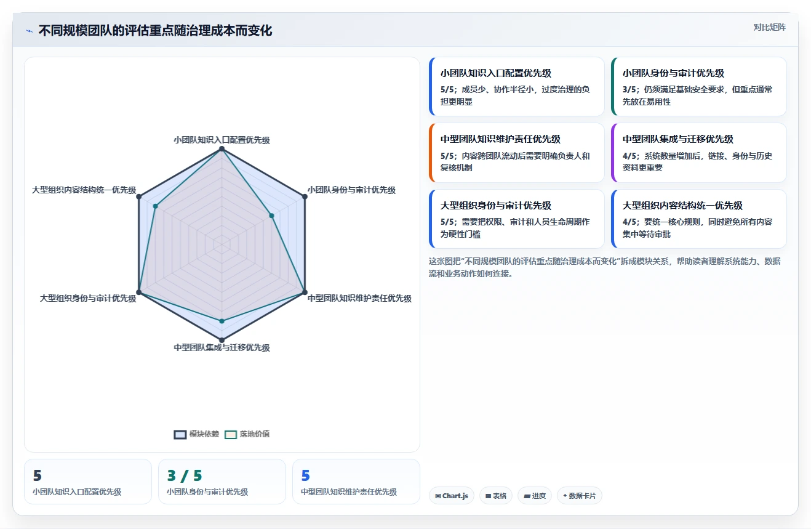
Task: Click the radar vertex at 中型团队知识维护责任
Action: click(305, 292)
